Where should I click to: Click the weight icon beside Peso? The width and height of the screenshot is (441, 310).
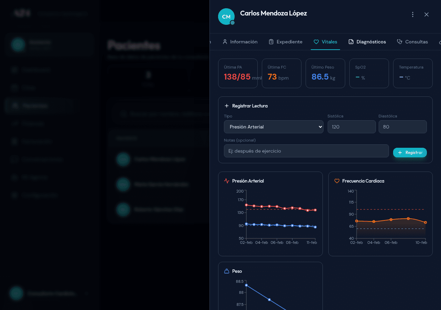point(227,271)
